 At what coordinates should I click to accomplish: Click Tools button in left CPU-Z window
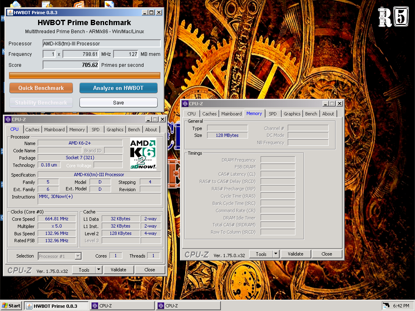(84, 270)
